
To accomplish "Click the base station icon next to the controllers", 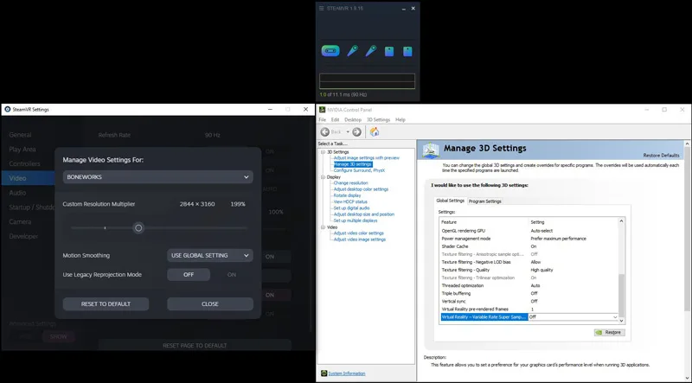I will (x=388, y=51).
